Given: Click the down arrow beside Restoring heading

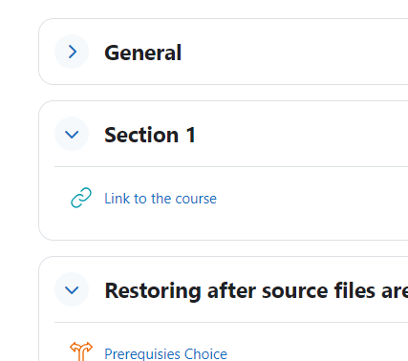Looking at the screenshot, I should point(72,290).
